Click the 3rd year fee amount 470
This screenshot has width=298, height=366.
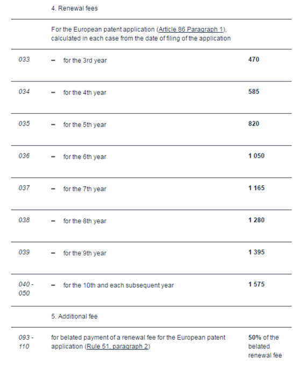(x=254, y=59)
